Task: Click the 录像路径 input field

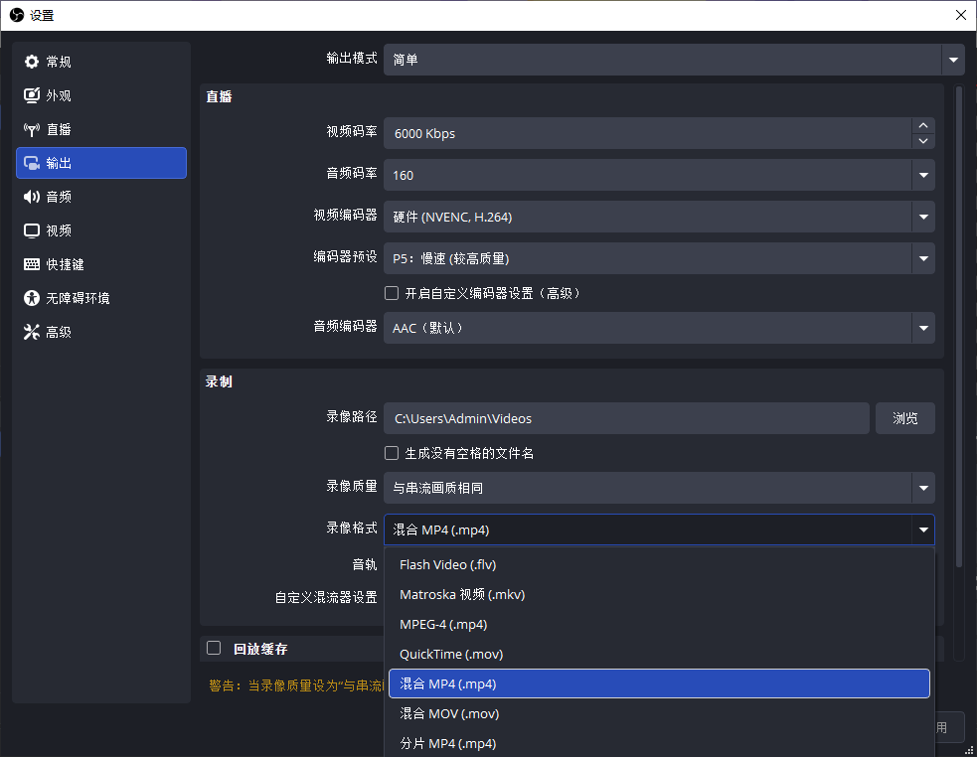Action: click(x=626, y=418)
